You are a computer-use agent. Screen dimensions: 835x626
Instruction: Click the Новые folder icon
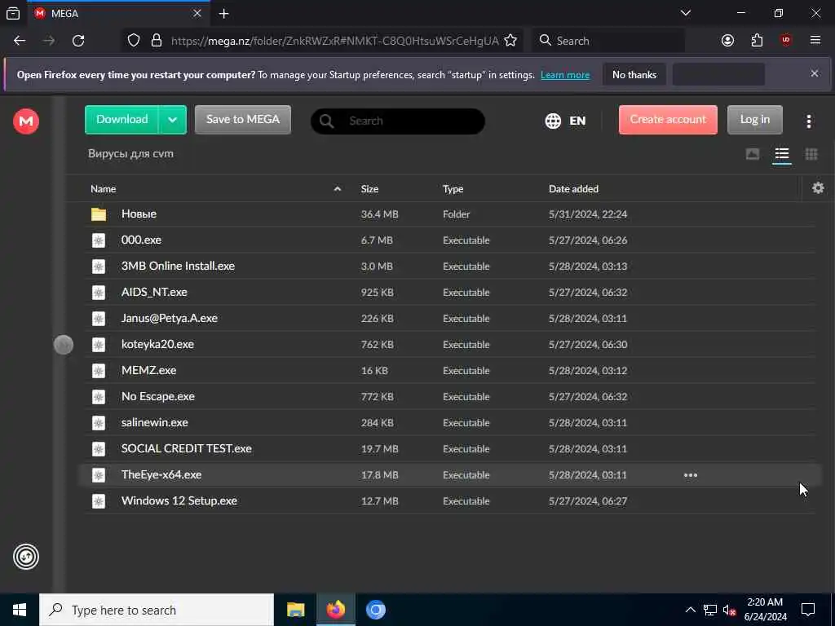point(99,214)
